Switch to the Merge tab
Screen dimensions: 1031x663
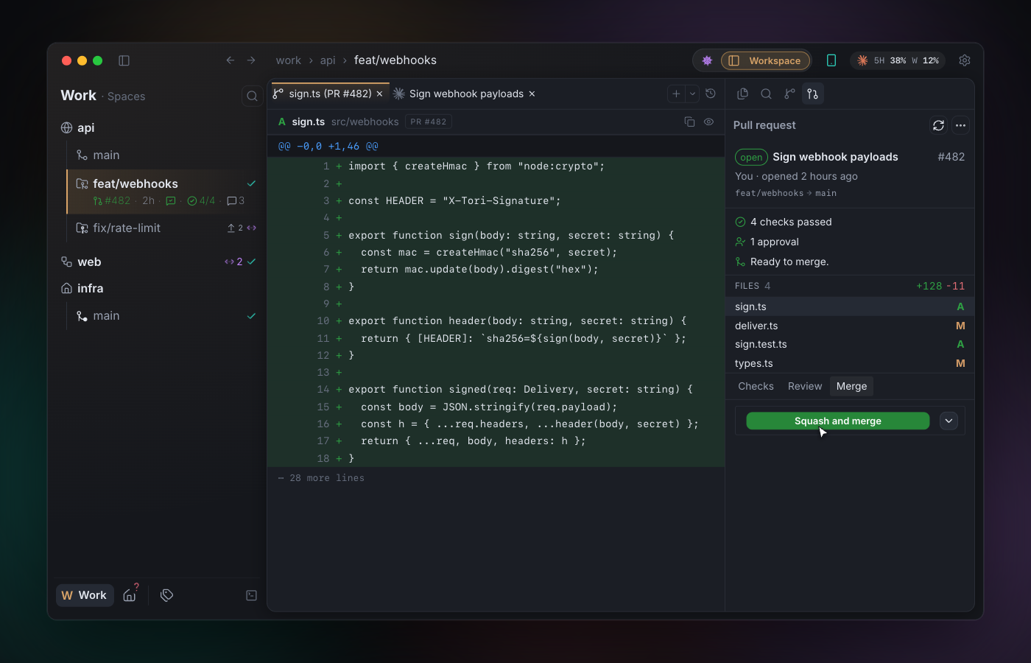pyautogui.click(x=851, y=386)
